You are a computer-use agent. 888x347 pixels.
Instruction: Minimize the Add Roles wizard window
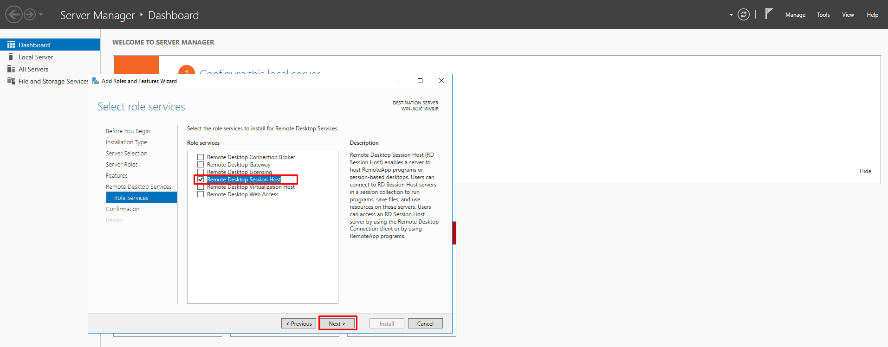point(399,81)
